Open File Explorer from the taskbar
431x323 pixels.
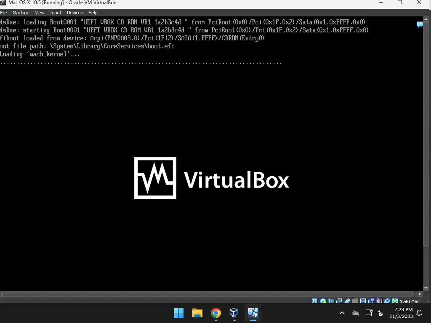tap(197, 313)
